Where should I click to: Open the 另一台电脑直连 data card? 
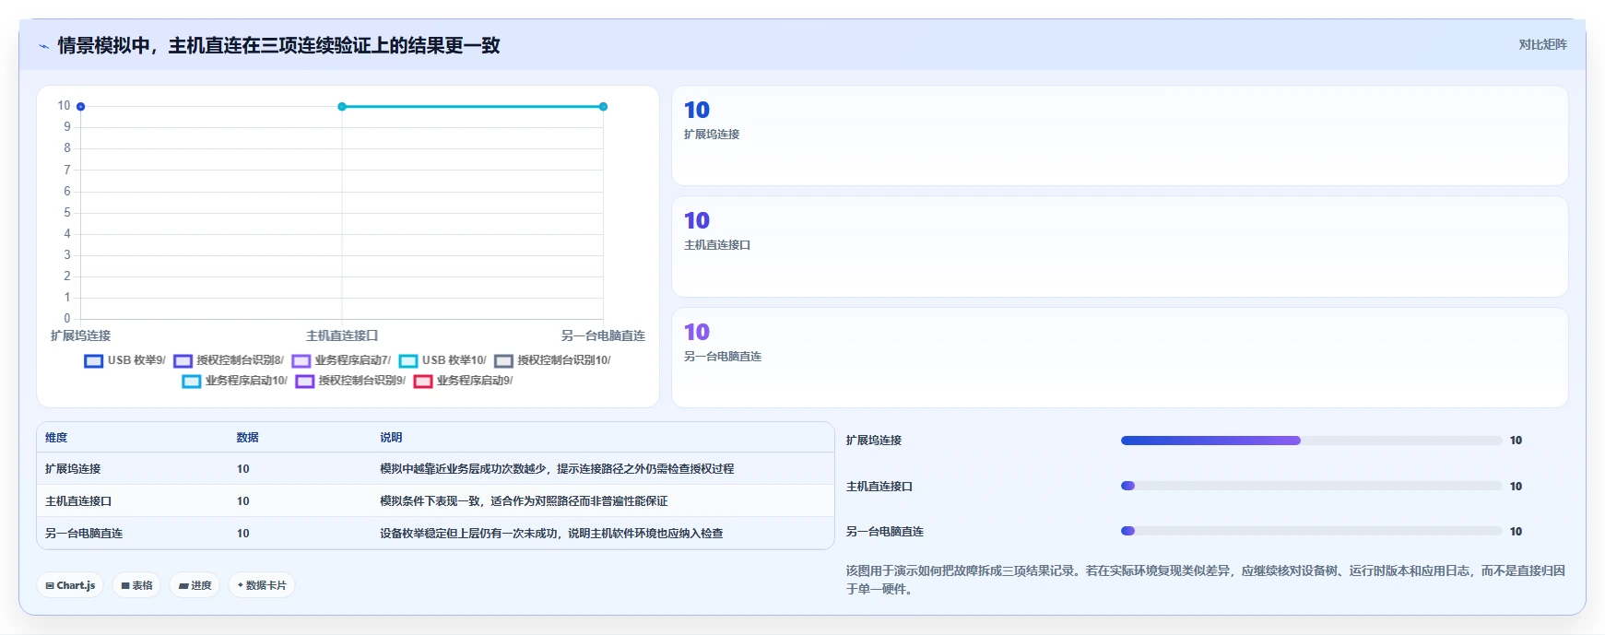click(1119, 358)
